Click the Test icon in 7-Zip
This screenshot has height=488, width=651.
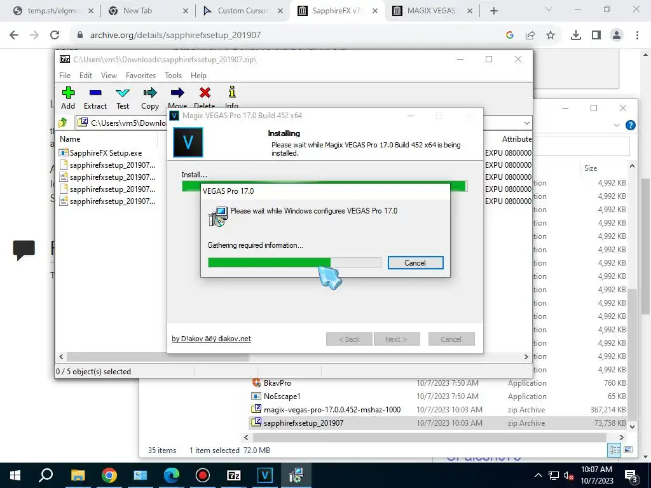[123, 93]
